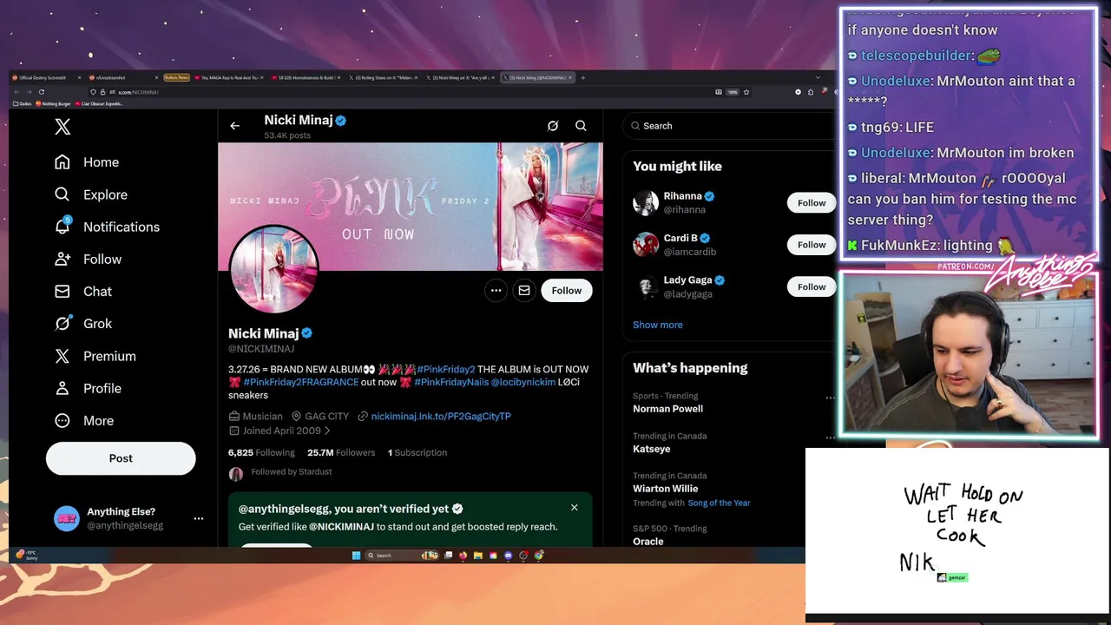Open Home in the X sidebar
Image resolution: width=1111 pixels, height=625 pixels.
[x=86, y=162]
